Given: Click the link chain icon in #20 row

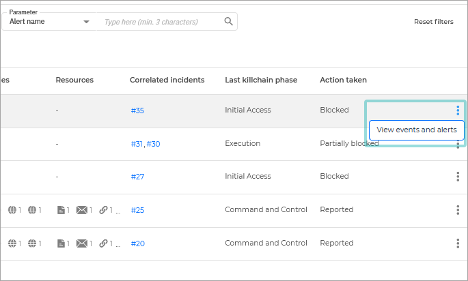Looking at the screenshot, I should point(103,243).
